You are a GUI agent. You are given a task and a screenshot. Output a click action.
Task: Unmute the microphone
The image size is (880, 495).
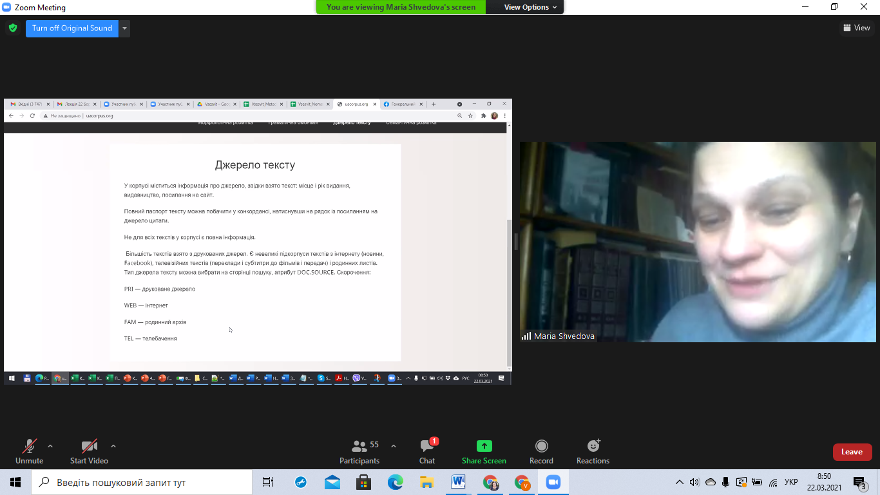click(x=30, y=451)
